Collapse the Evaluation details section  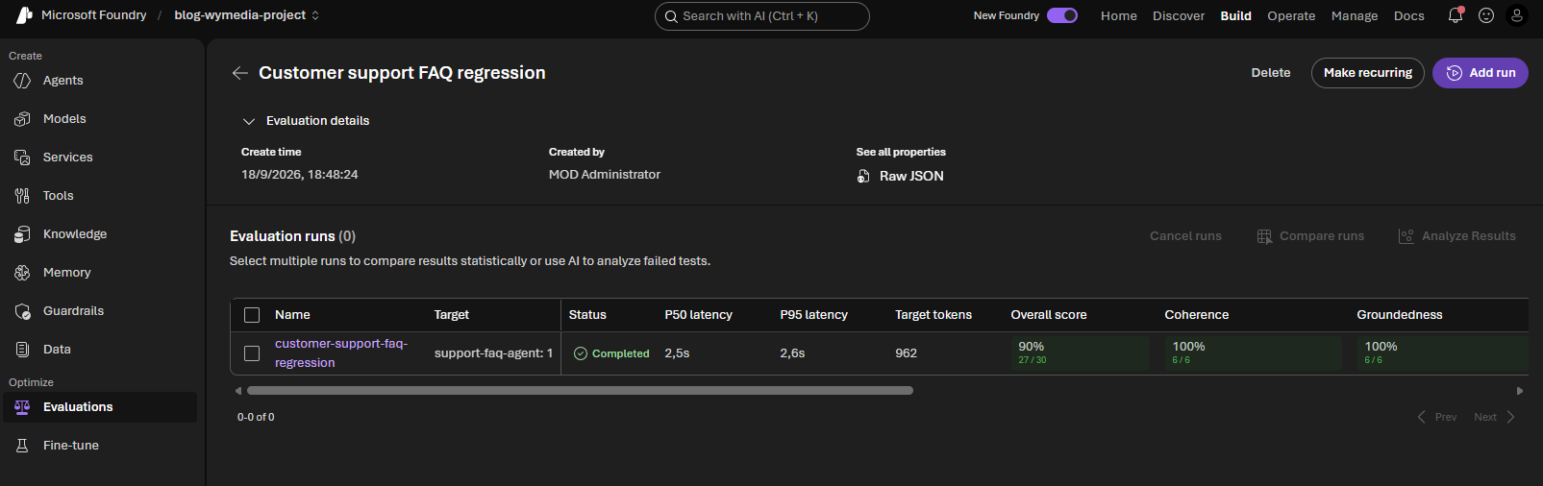point(249,121)
